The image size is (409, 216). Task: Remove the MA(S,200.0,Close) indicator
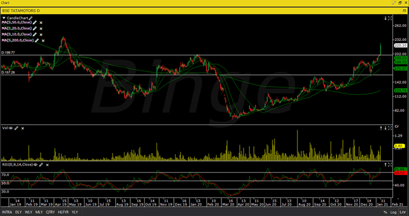(43, 41)
